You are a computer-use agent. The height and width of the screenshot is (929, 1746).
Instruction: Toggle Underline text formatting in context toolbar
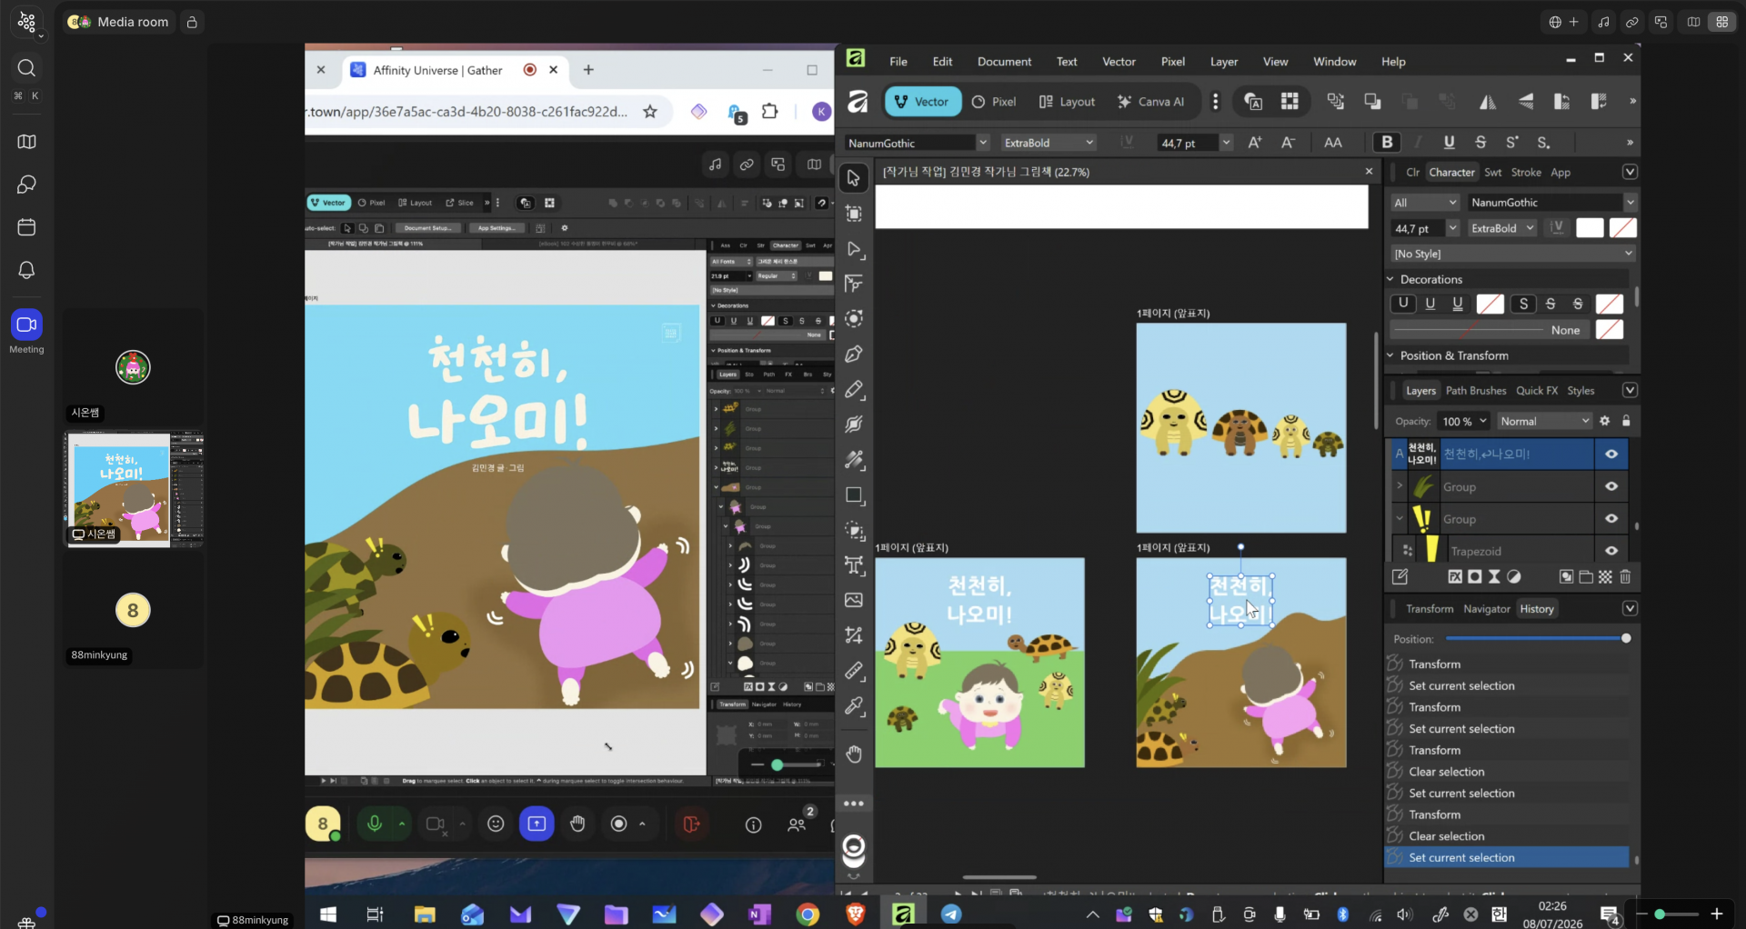pyautogui.click(x=1449, y=142)
